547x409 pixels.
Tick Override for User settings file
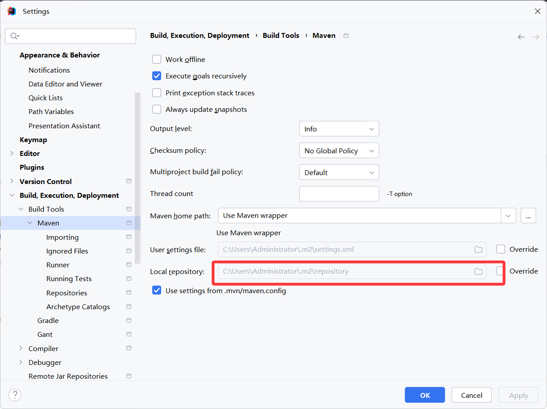[501, 249]
